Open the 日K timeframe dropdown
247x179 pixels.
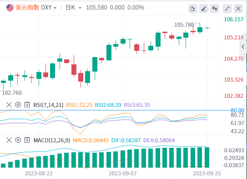(x=73, y=8)
